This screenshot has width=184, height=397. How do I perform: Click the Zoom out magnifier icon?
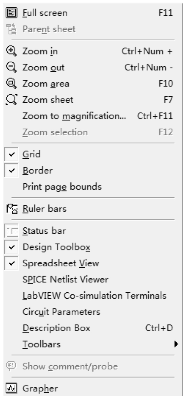10,68
